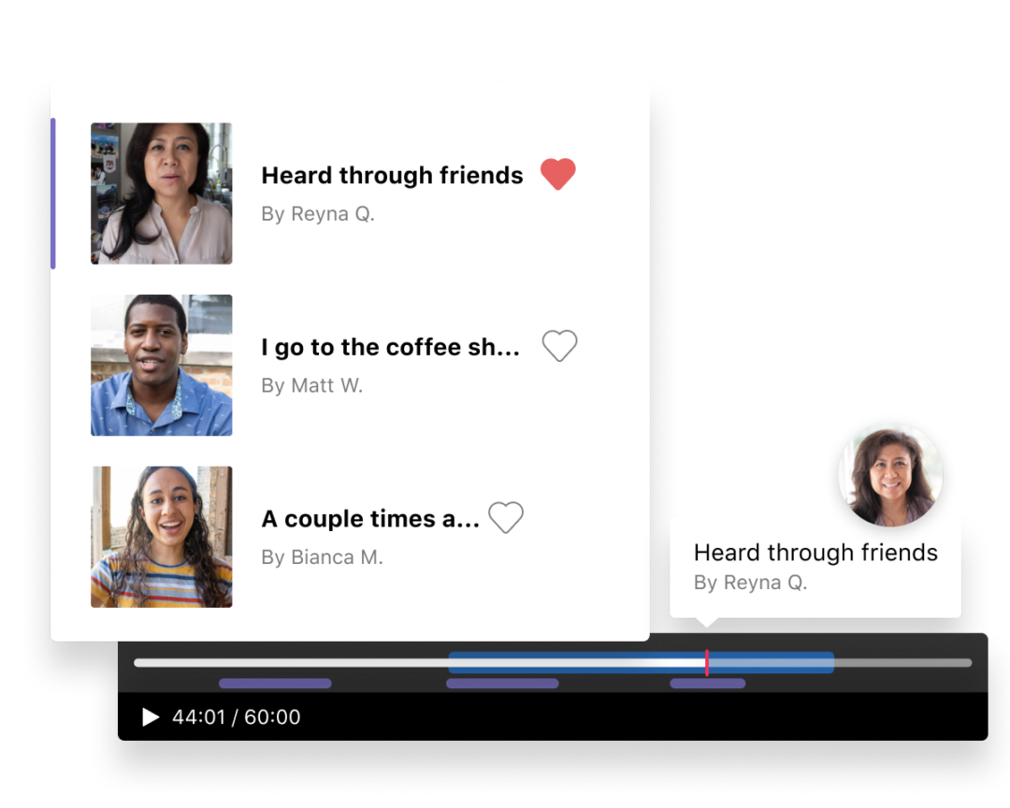Like the A couple times a... clip
Image resolution: width=1010 pixels, height=808 pixels.
point(506,517)
